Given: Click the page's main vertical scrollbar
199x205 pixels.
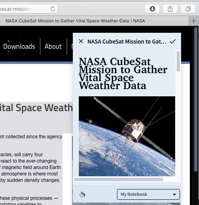Looking at the screenshot, I should pyautogui.click(x=196, y=99).
